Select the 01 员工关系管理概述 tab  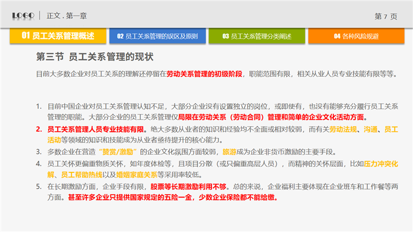[58, 36]
